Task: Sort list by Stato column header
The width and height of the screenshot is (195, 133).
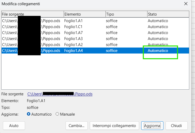Action: pyautogui.click(x=168, y=14)
